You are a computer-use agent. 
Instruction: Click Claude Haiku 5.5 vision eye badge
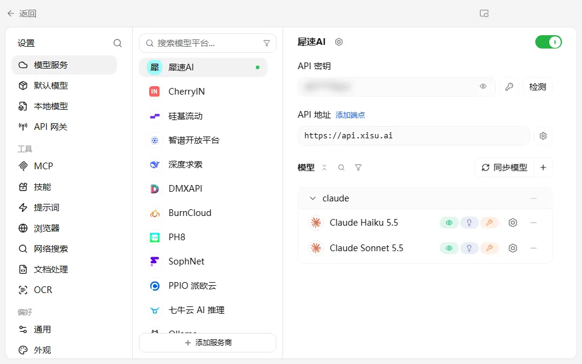click(x=449, y=223)
